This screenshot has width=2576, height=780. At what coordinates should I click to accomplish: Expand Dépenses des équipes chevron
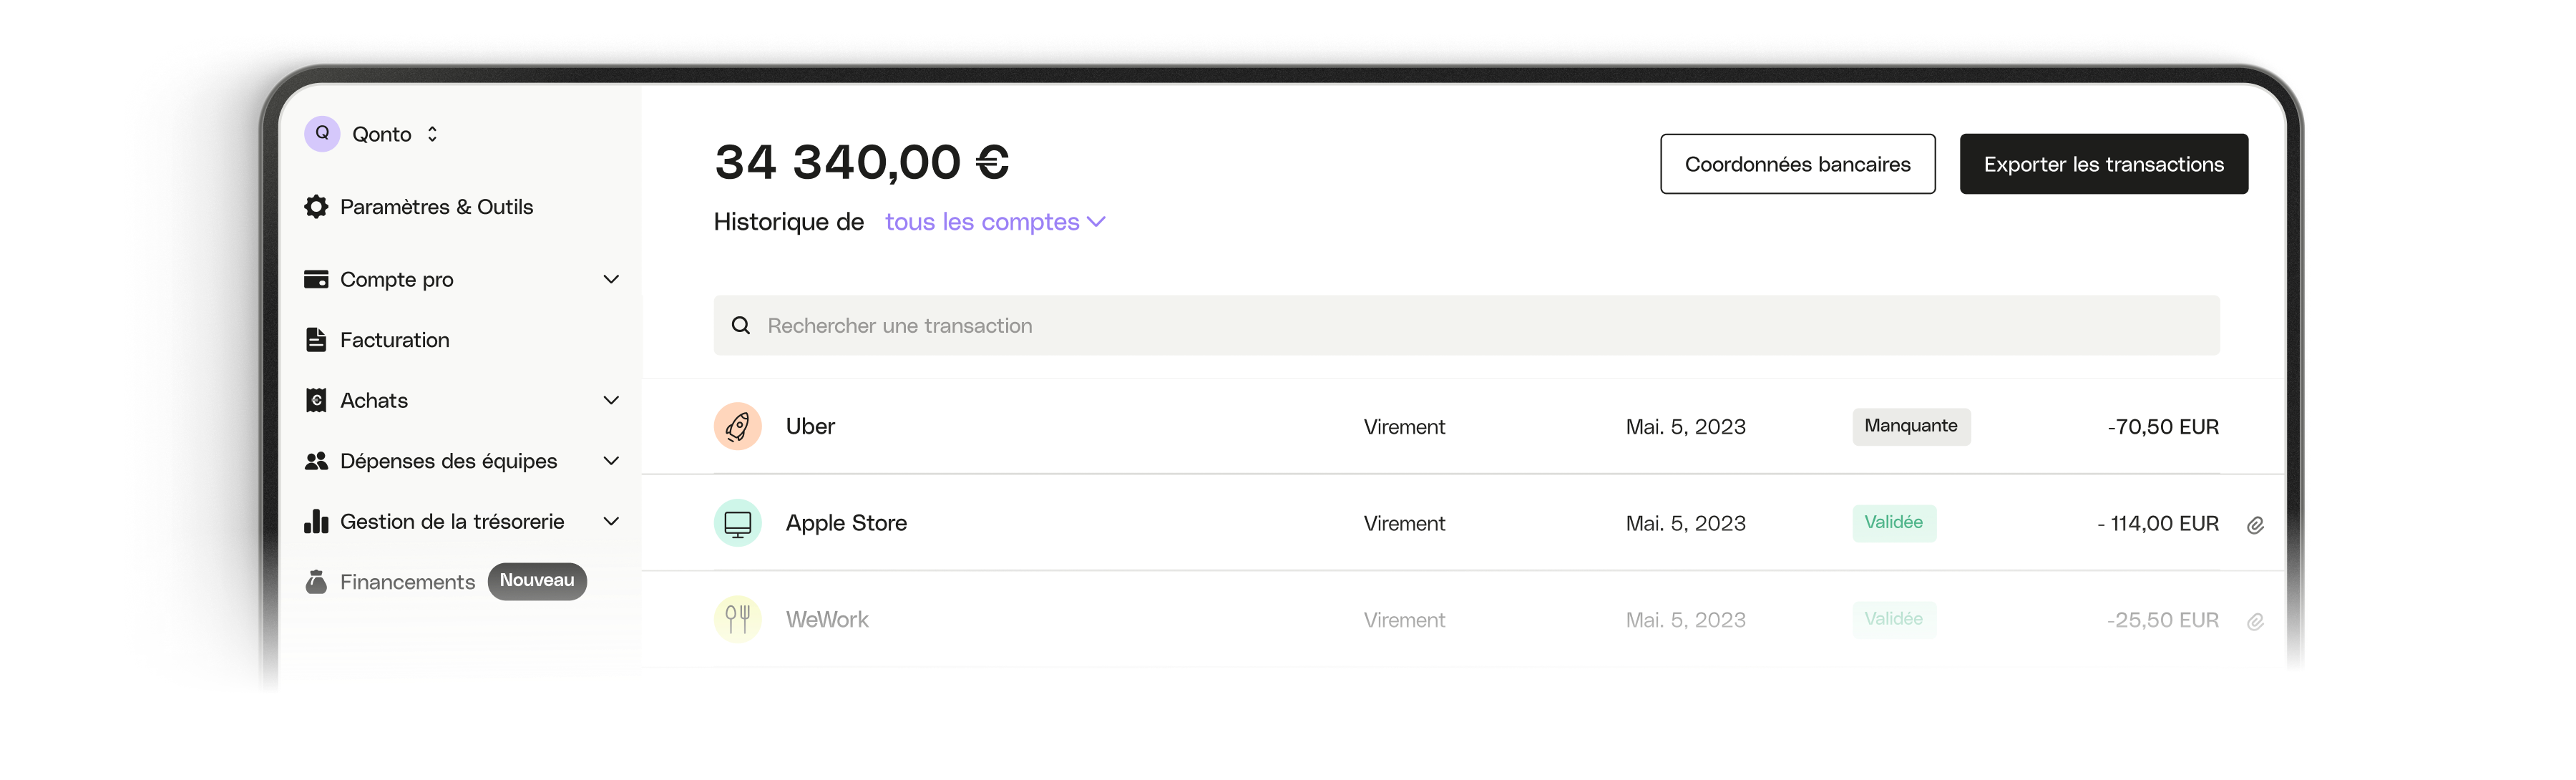(611, 461)
